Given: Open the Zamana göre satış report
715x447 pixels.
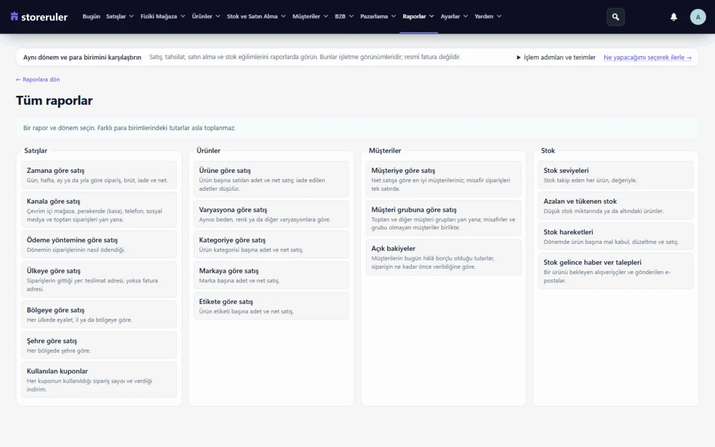Looking at the screenshot, I should (x=99, y=175).
